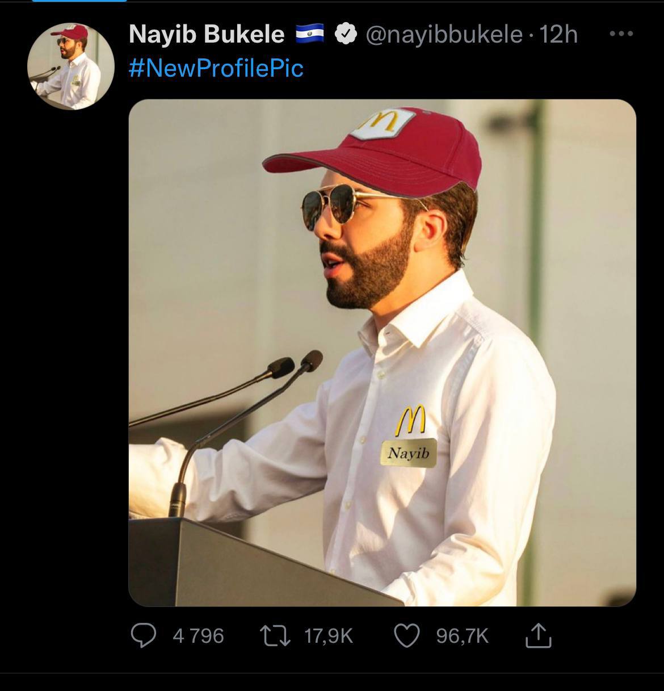Screen dimensions: 664x691
Task: Open the tweet via the 12h timestamp
Action: coord(558,35)
